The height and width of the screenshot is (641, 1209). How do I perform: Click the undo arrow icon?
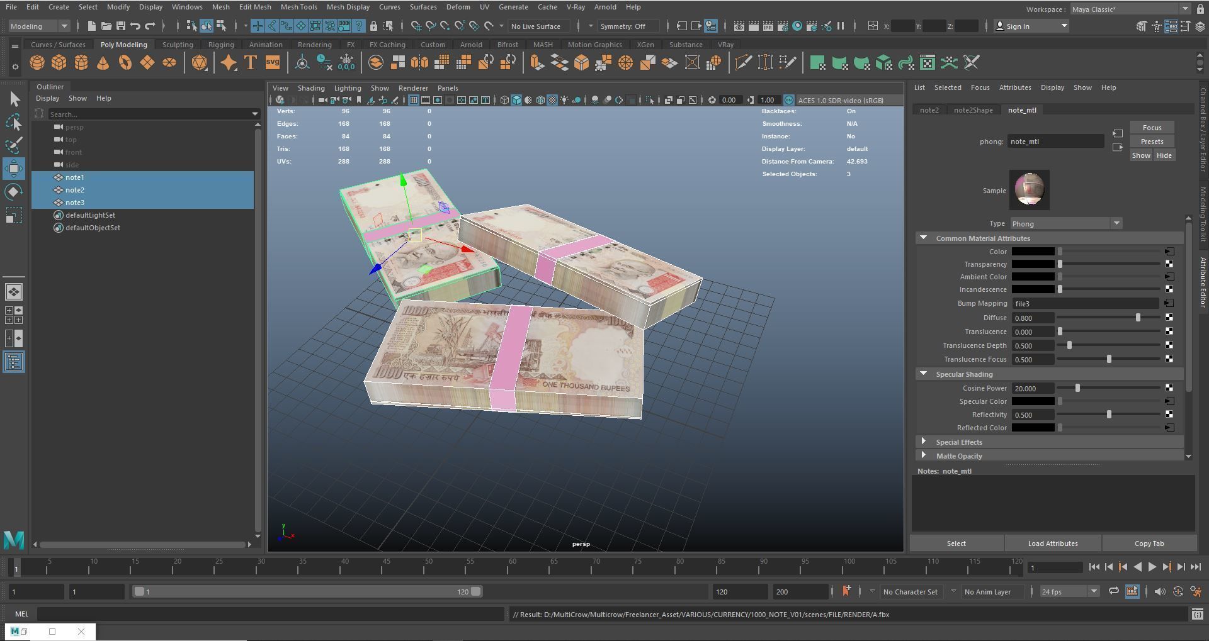[x=135, y=26]
